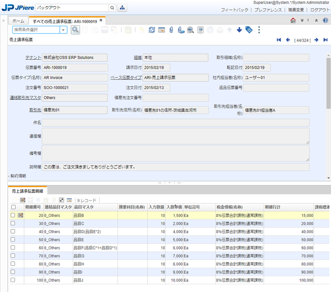Click the 100,000 cell for 品目J
Screen dimensions: 331x292
coord(289,280)
